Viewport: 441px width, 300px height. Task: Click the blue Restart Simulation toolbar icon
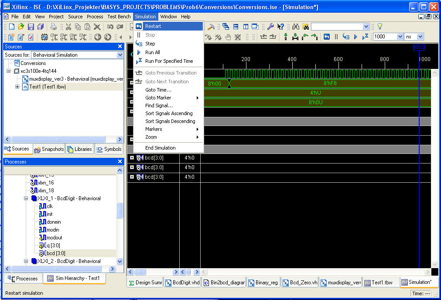click(327, 37)
